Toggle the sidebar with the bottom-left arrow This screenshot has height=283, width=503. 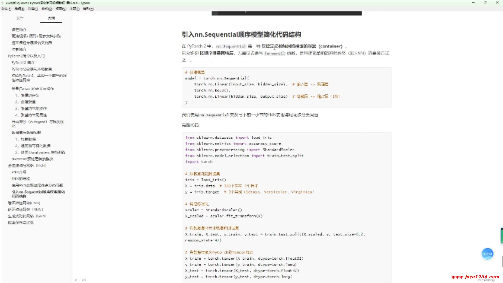pyautogui.click(x=76, y=280)
